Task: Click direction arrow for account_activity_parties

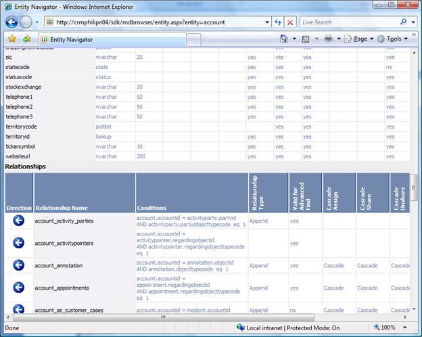Action: coord(18,221)
